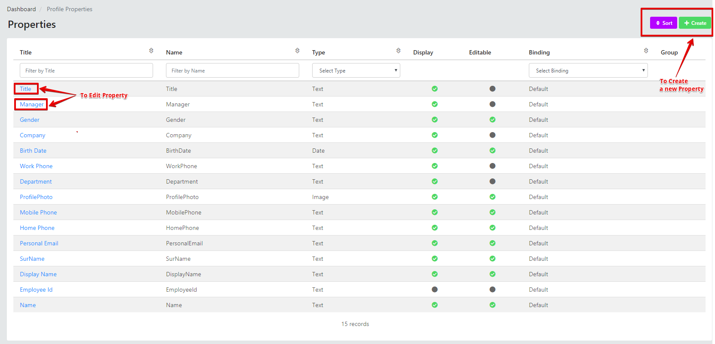Screen dimensions: 715x344
Task: Click the '15 records' footer text
Action: [x=355, y=324]
